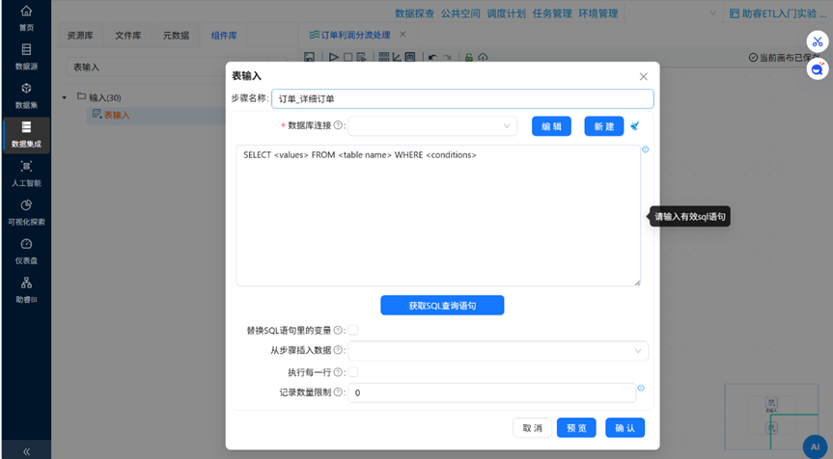Select the 订单利润分流处理 canvas tab

pos(350,35)
